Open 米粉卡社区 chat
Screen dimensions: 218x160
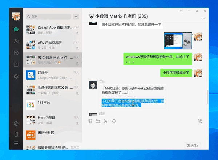pyautogui.click(x=53, y=135)
